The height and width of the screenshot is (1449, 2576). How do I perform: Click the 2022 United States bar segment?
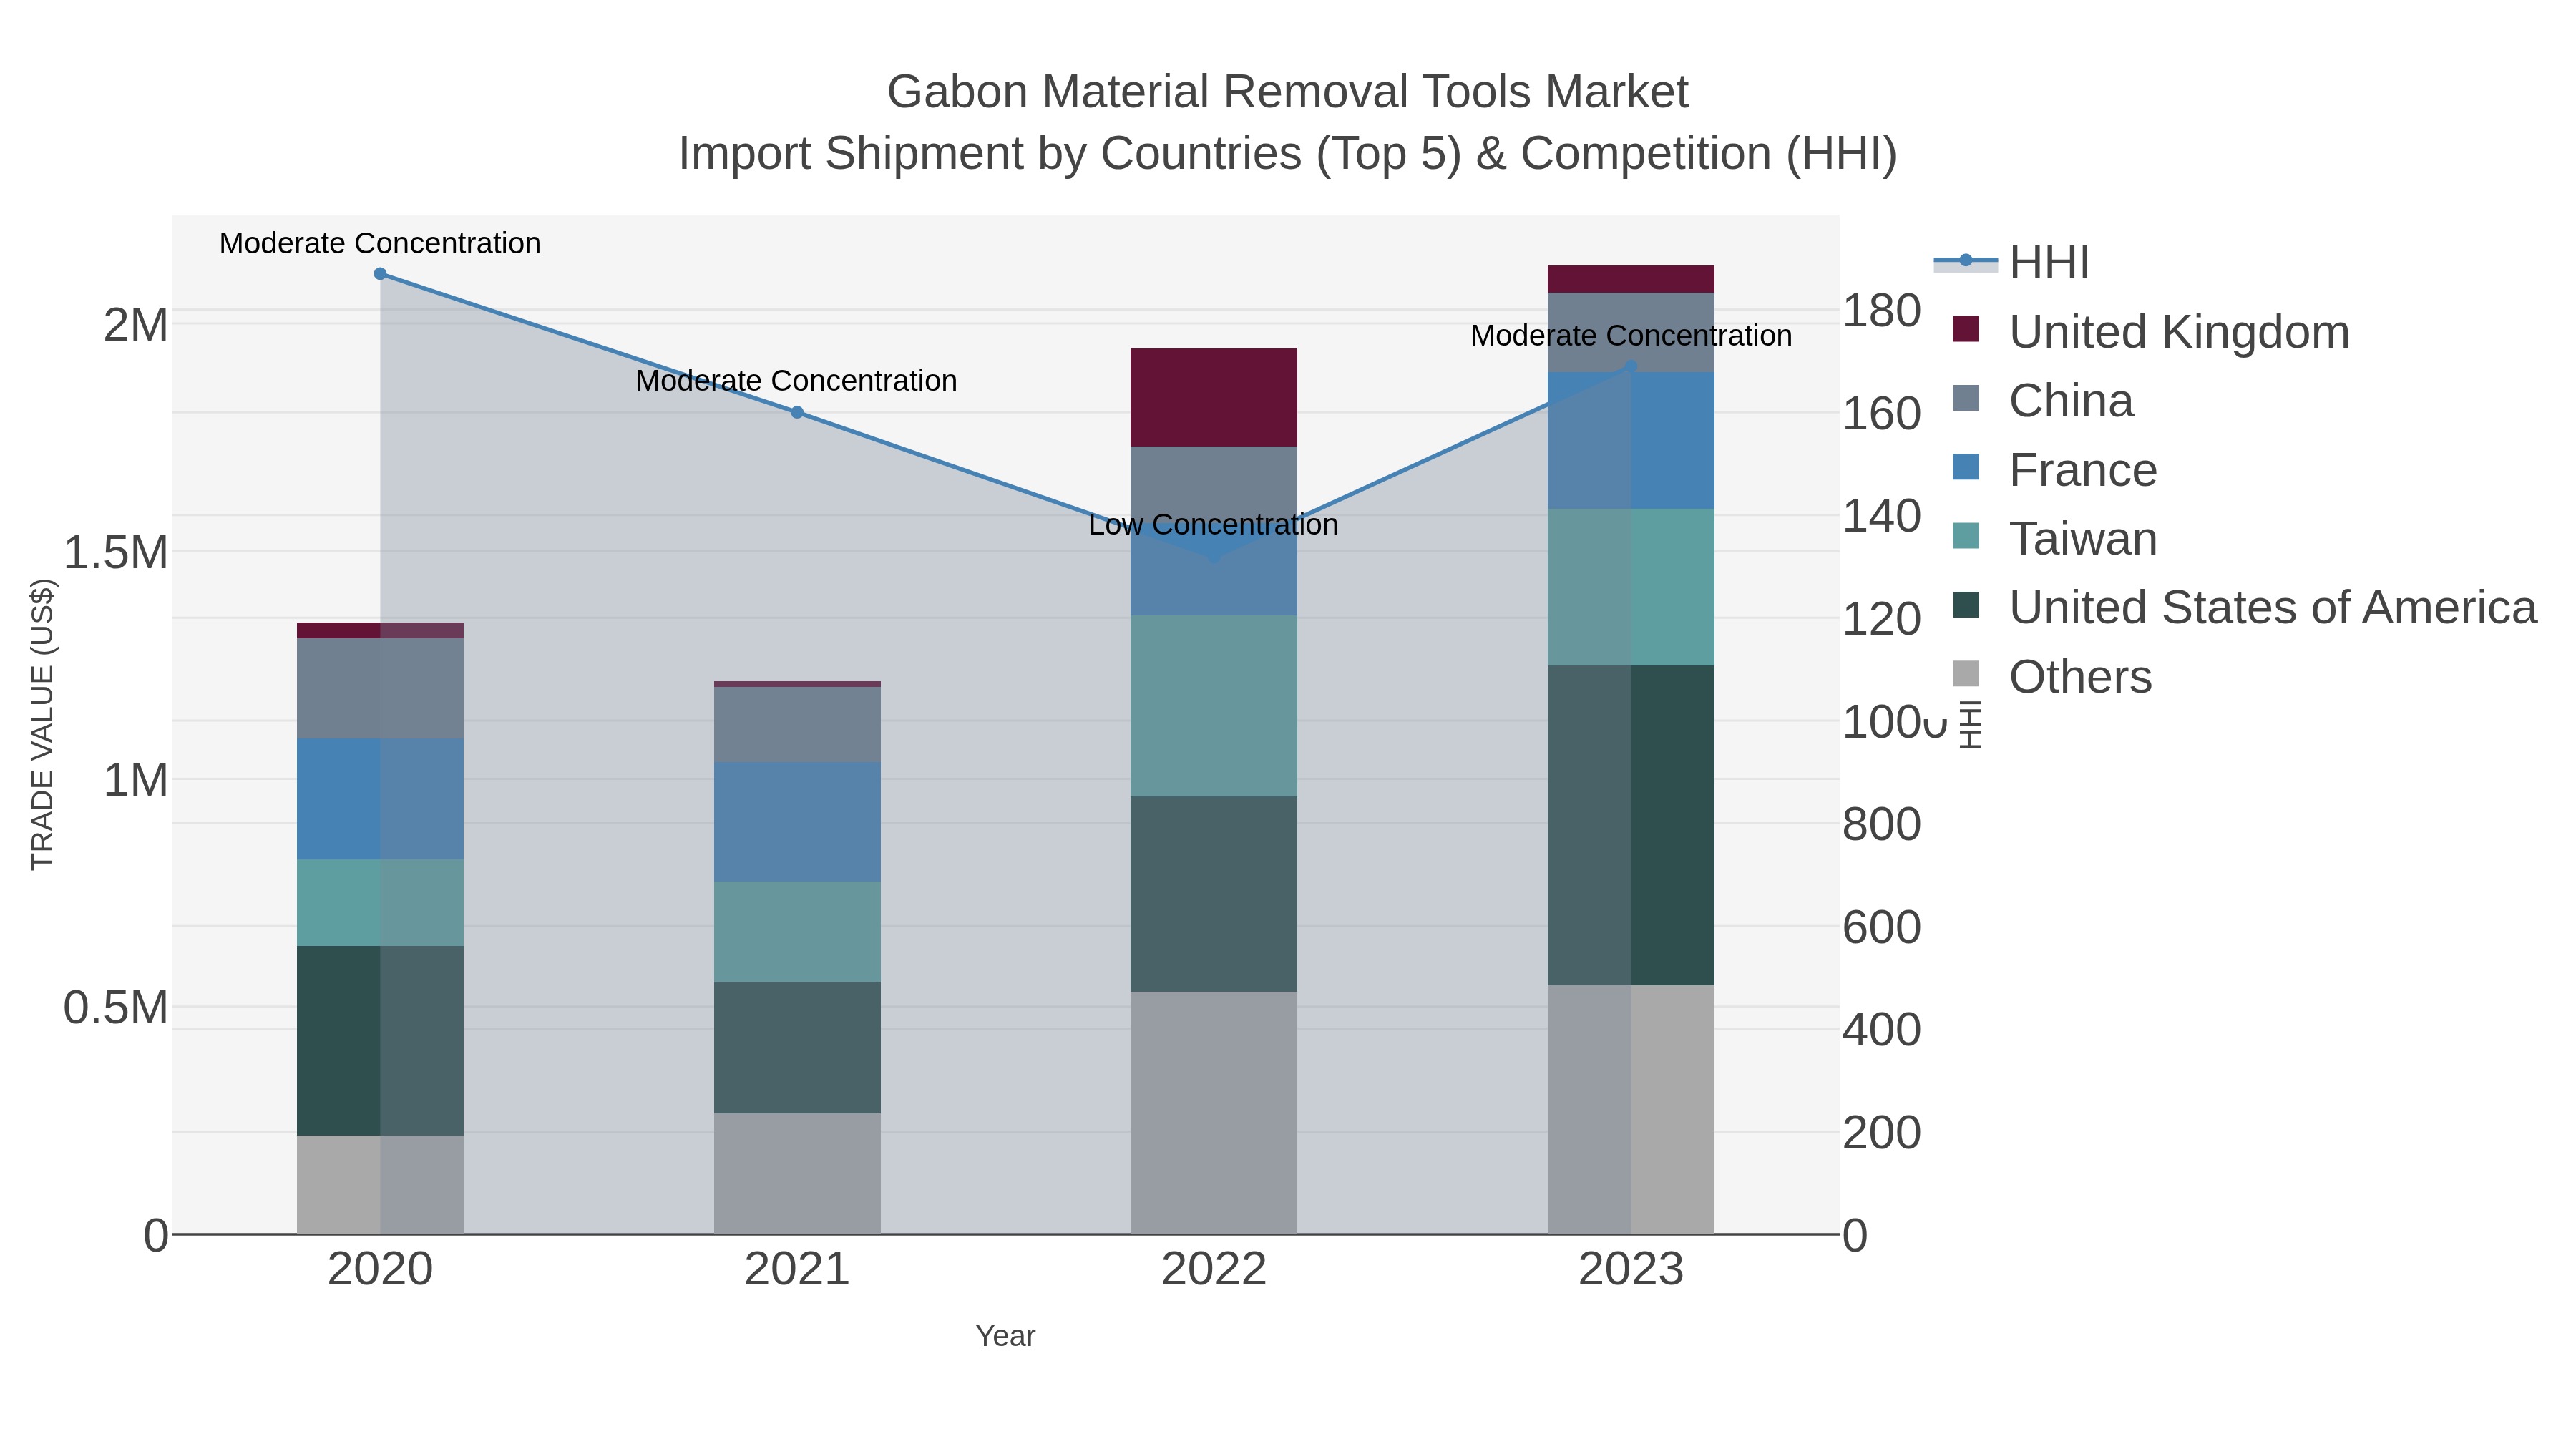pyautogui.click(x=1214, y=894)
